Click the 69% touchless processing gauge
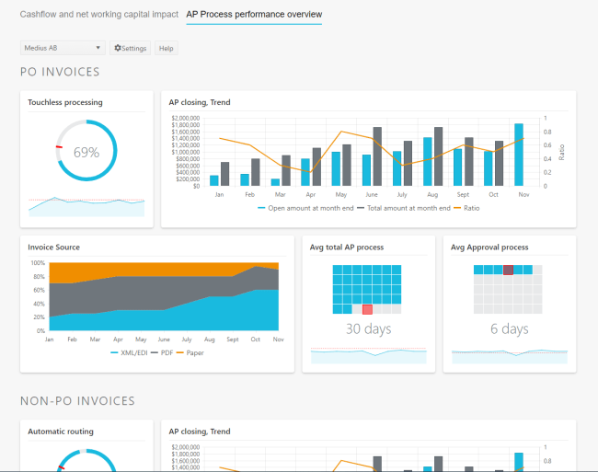 86,152
